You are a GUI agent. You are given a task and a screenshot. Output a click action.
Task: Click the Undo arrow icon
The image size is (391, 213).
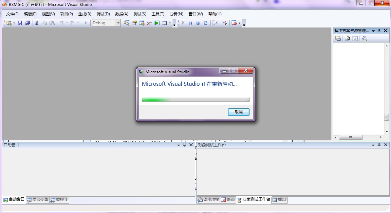(61, 23)
